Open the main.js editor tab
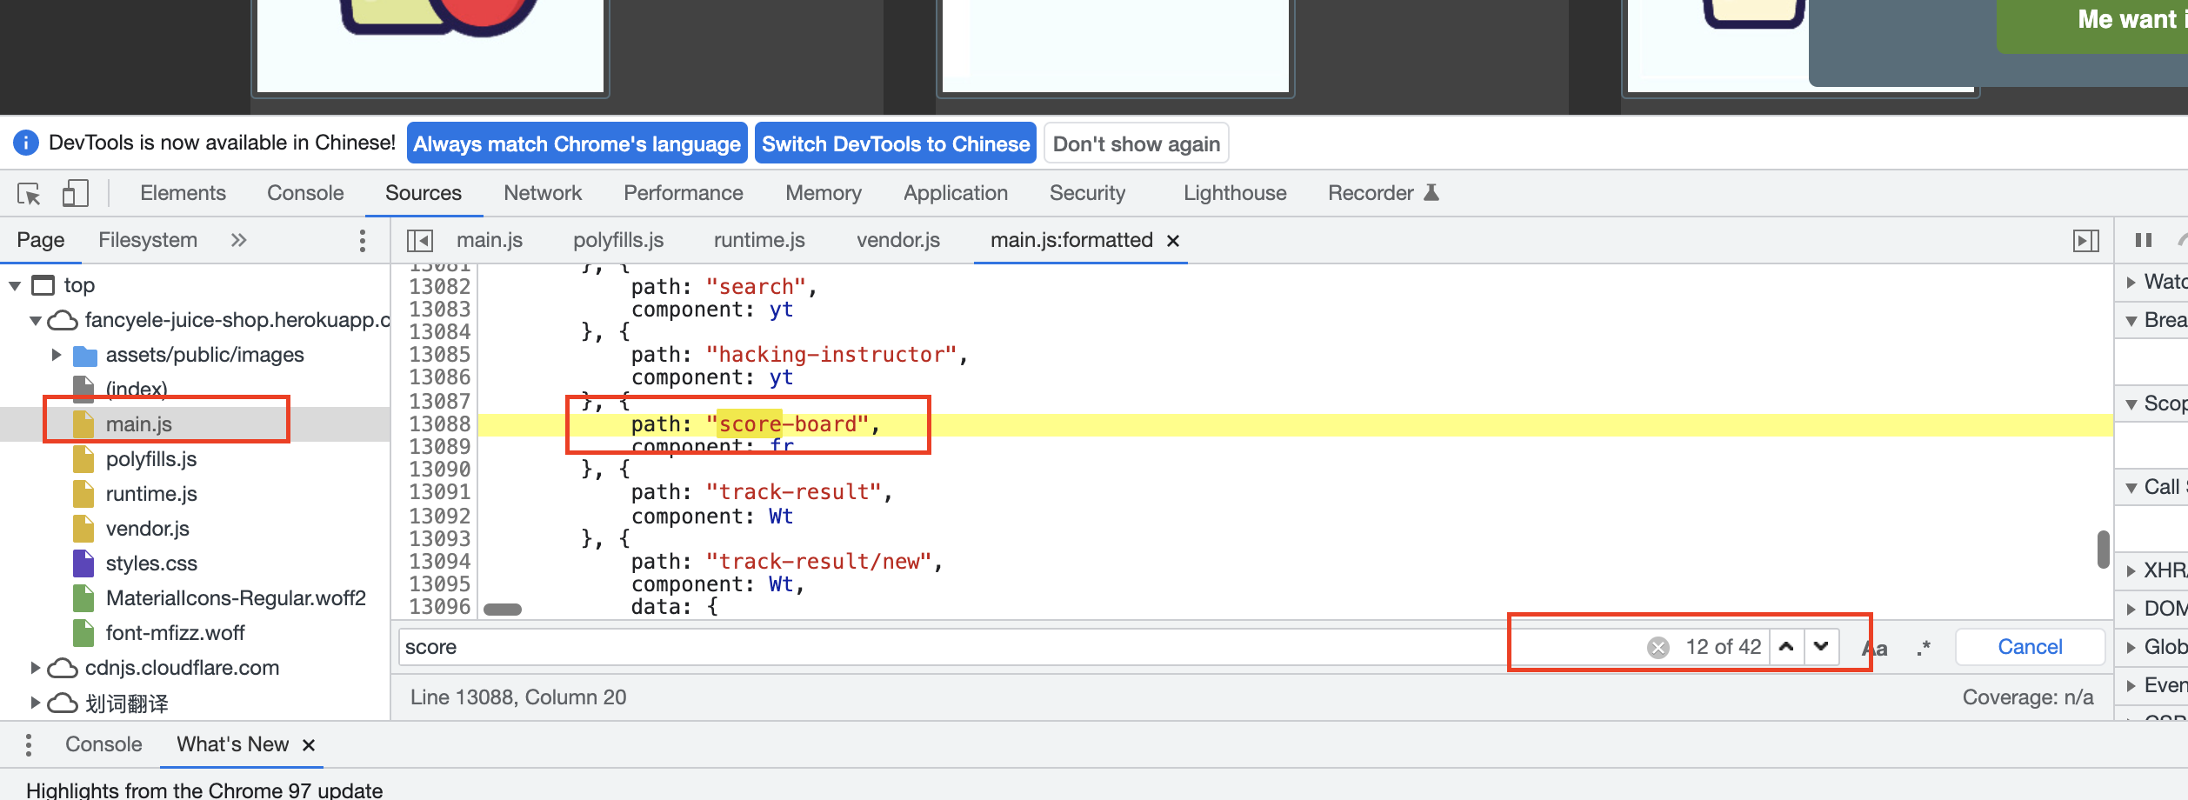2188x800 pixels. click(490, 240)
